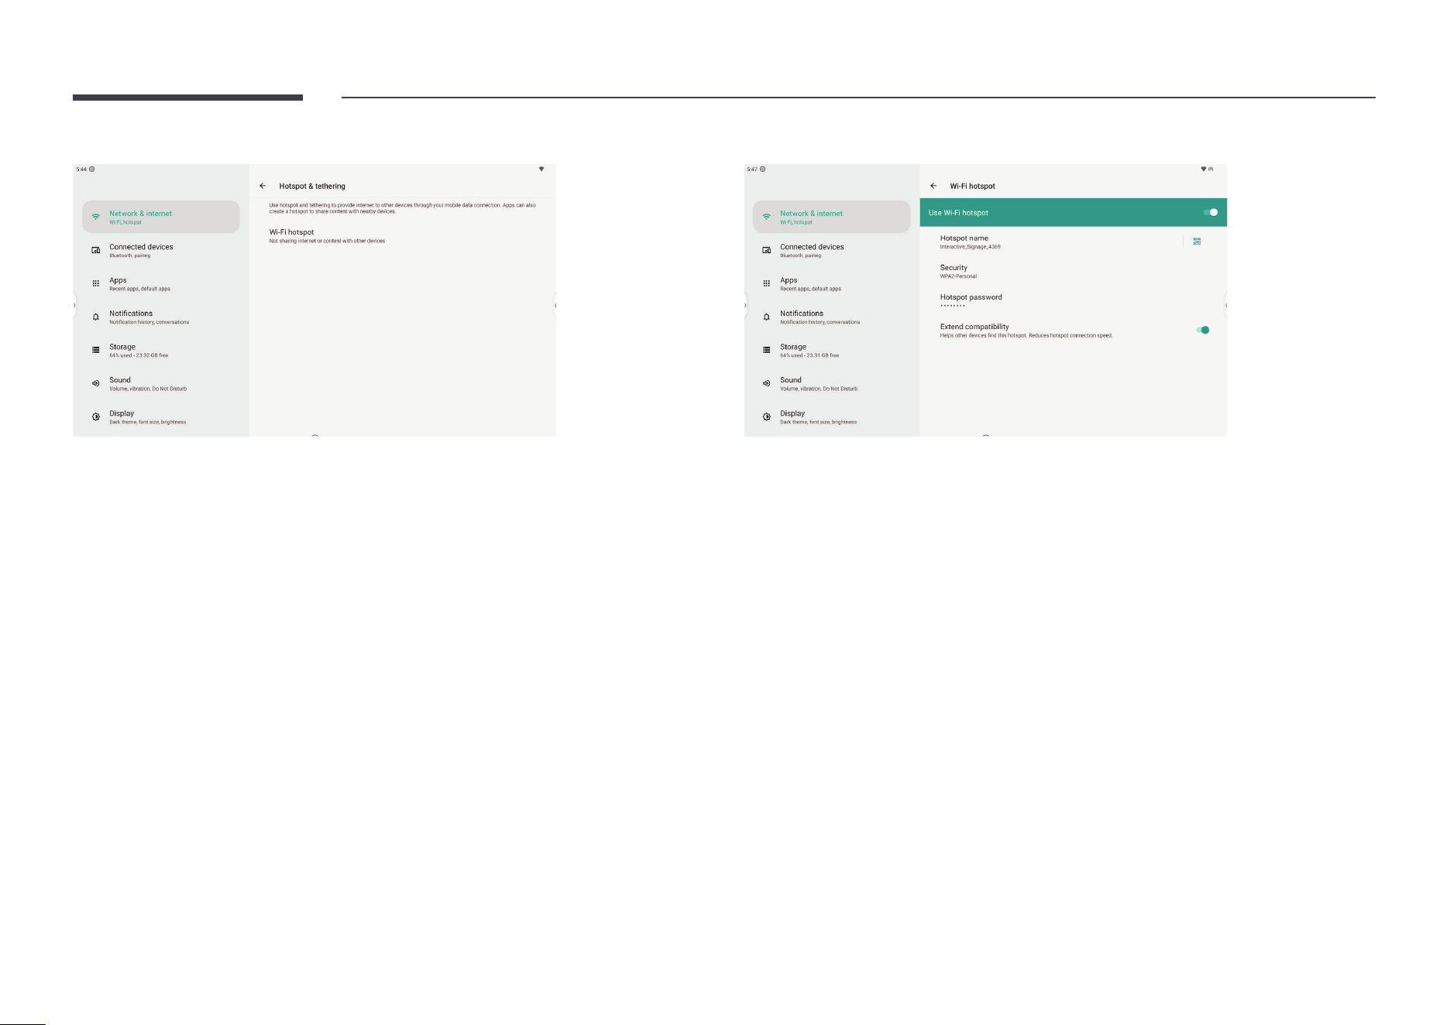Select Network & internet in right screenshot
Image resolution: width=1450 pixels, height=1025 pixels.
[x=832, y=217]
